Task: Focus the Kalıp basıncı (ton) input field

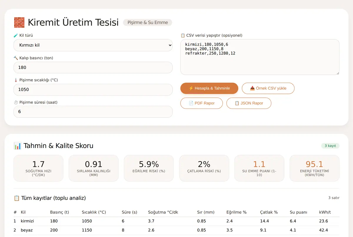Action: click(x=93, y=67)
